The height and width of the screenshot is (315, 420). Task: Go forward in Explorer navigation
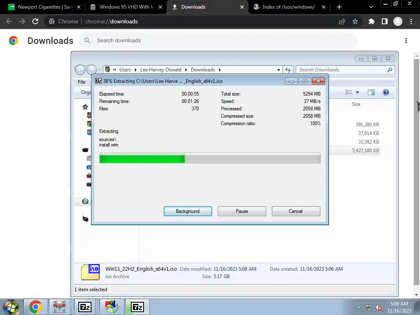point(91,69)
